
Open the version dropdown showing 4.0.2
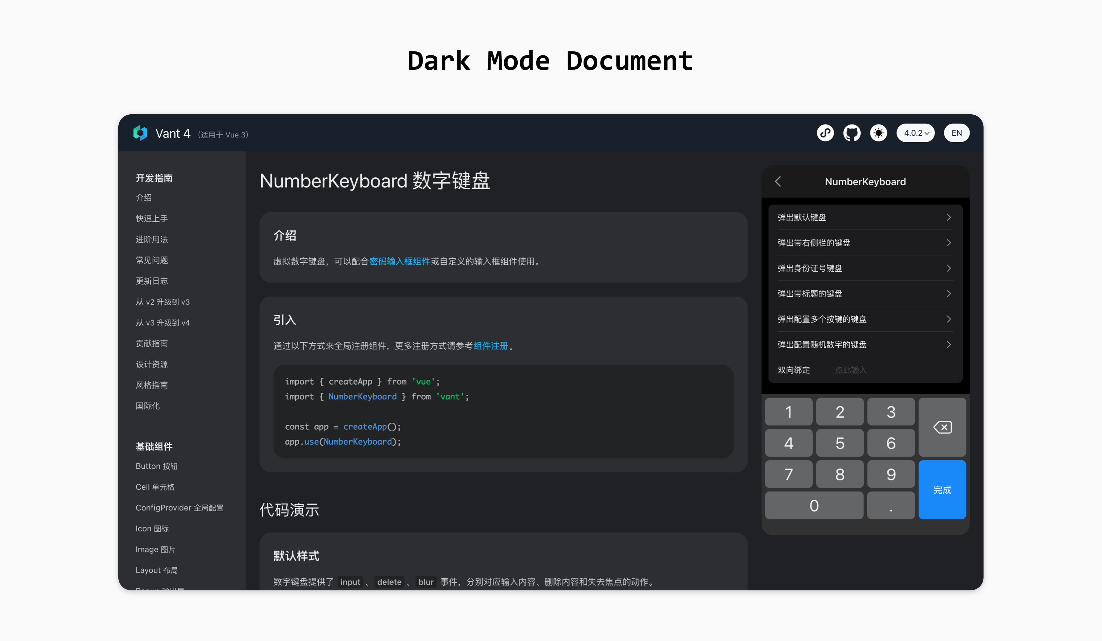tap(915, 133)
